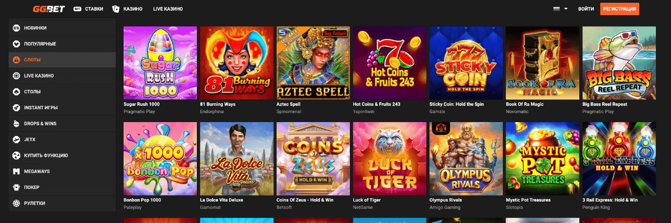671x223 pixels.
Task: Click the plane icon beside JetX
Action: coord(16,139)
